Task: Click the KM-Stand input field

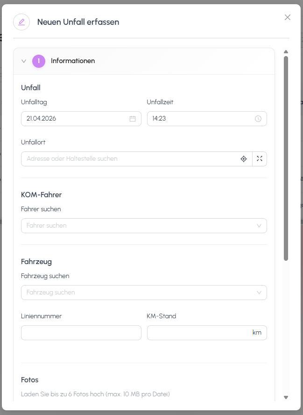Action: (198, 333)
